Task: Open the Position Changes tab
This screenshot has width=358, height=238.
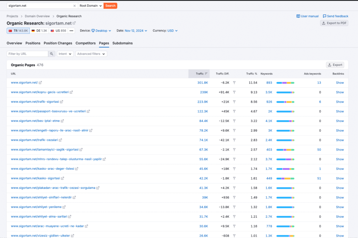Action: tap(58, 43)
